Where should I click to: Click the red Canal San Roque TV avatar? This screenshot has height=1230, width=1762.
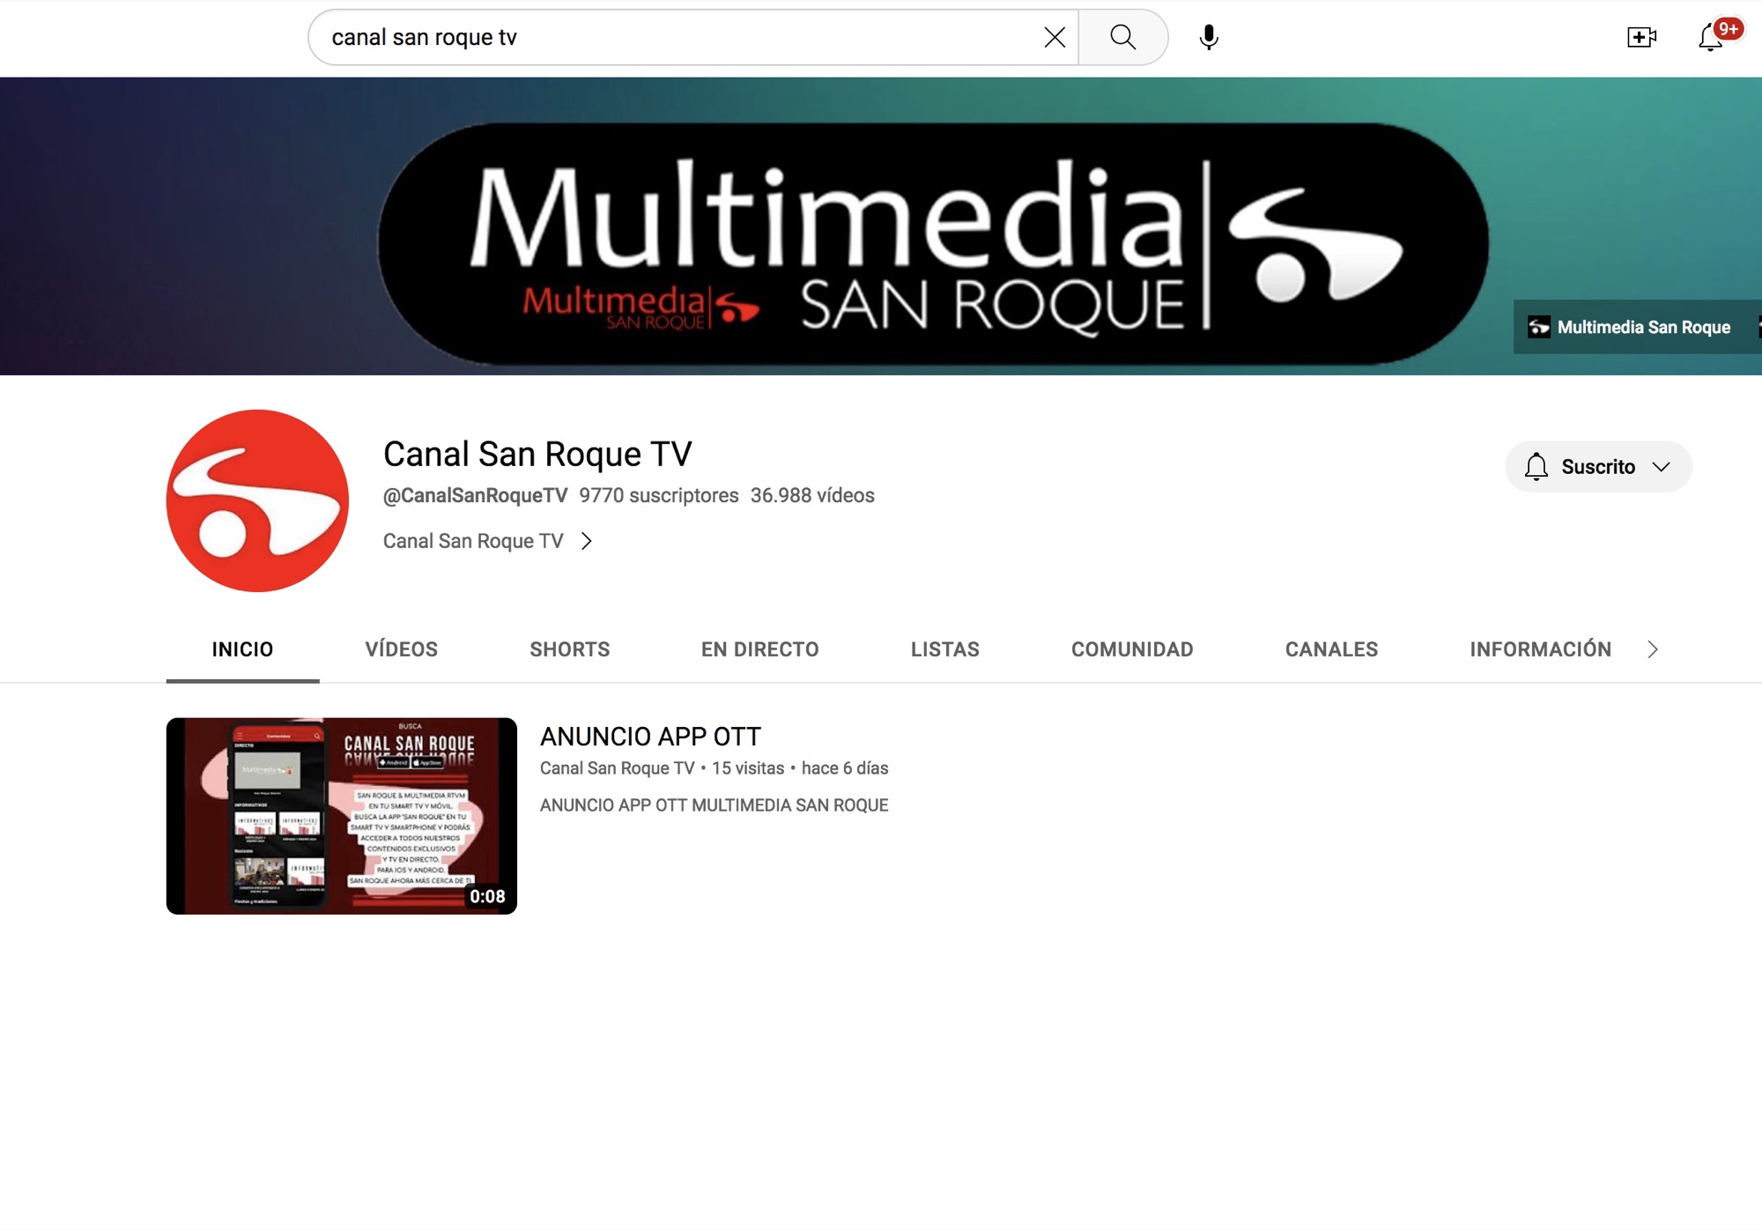[x=257, y=500]
